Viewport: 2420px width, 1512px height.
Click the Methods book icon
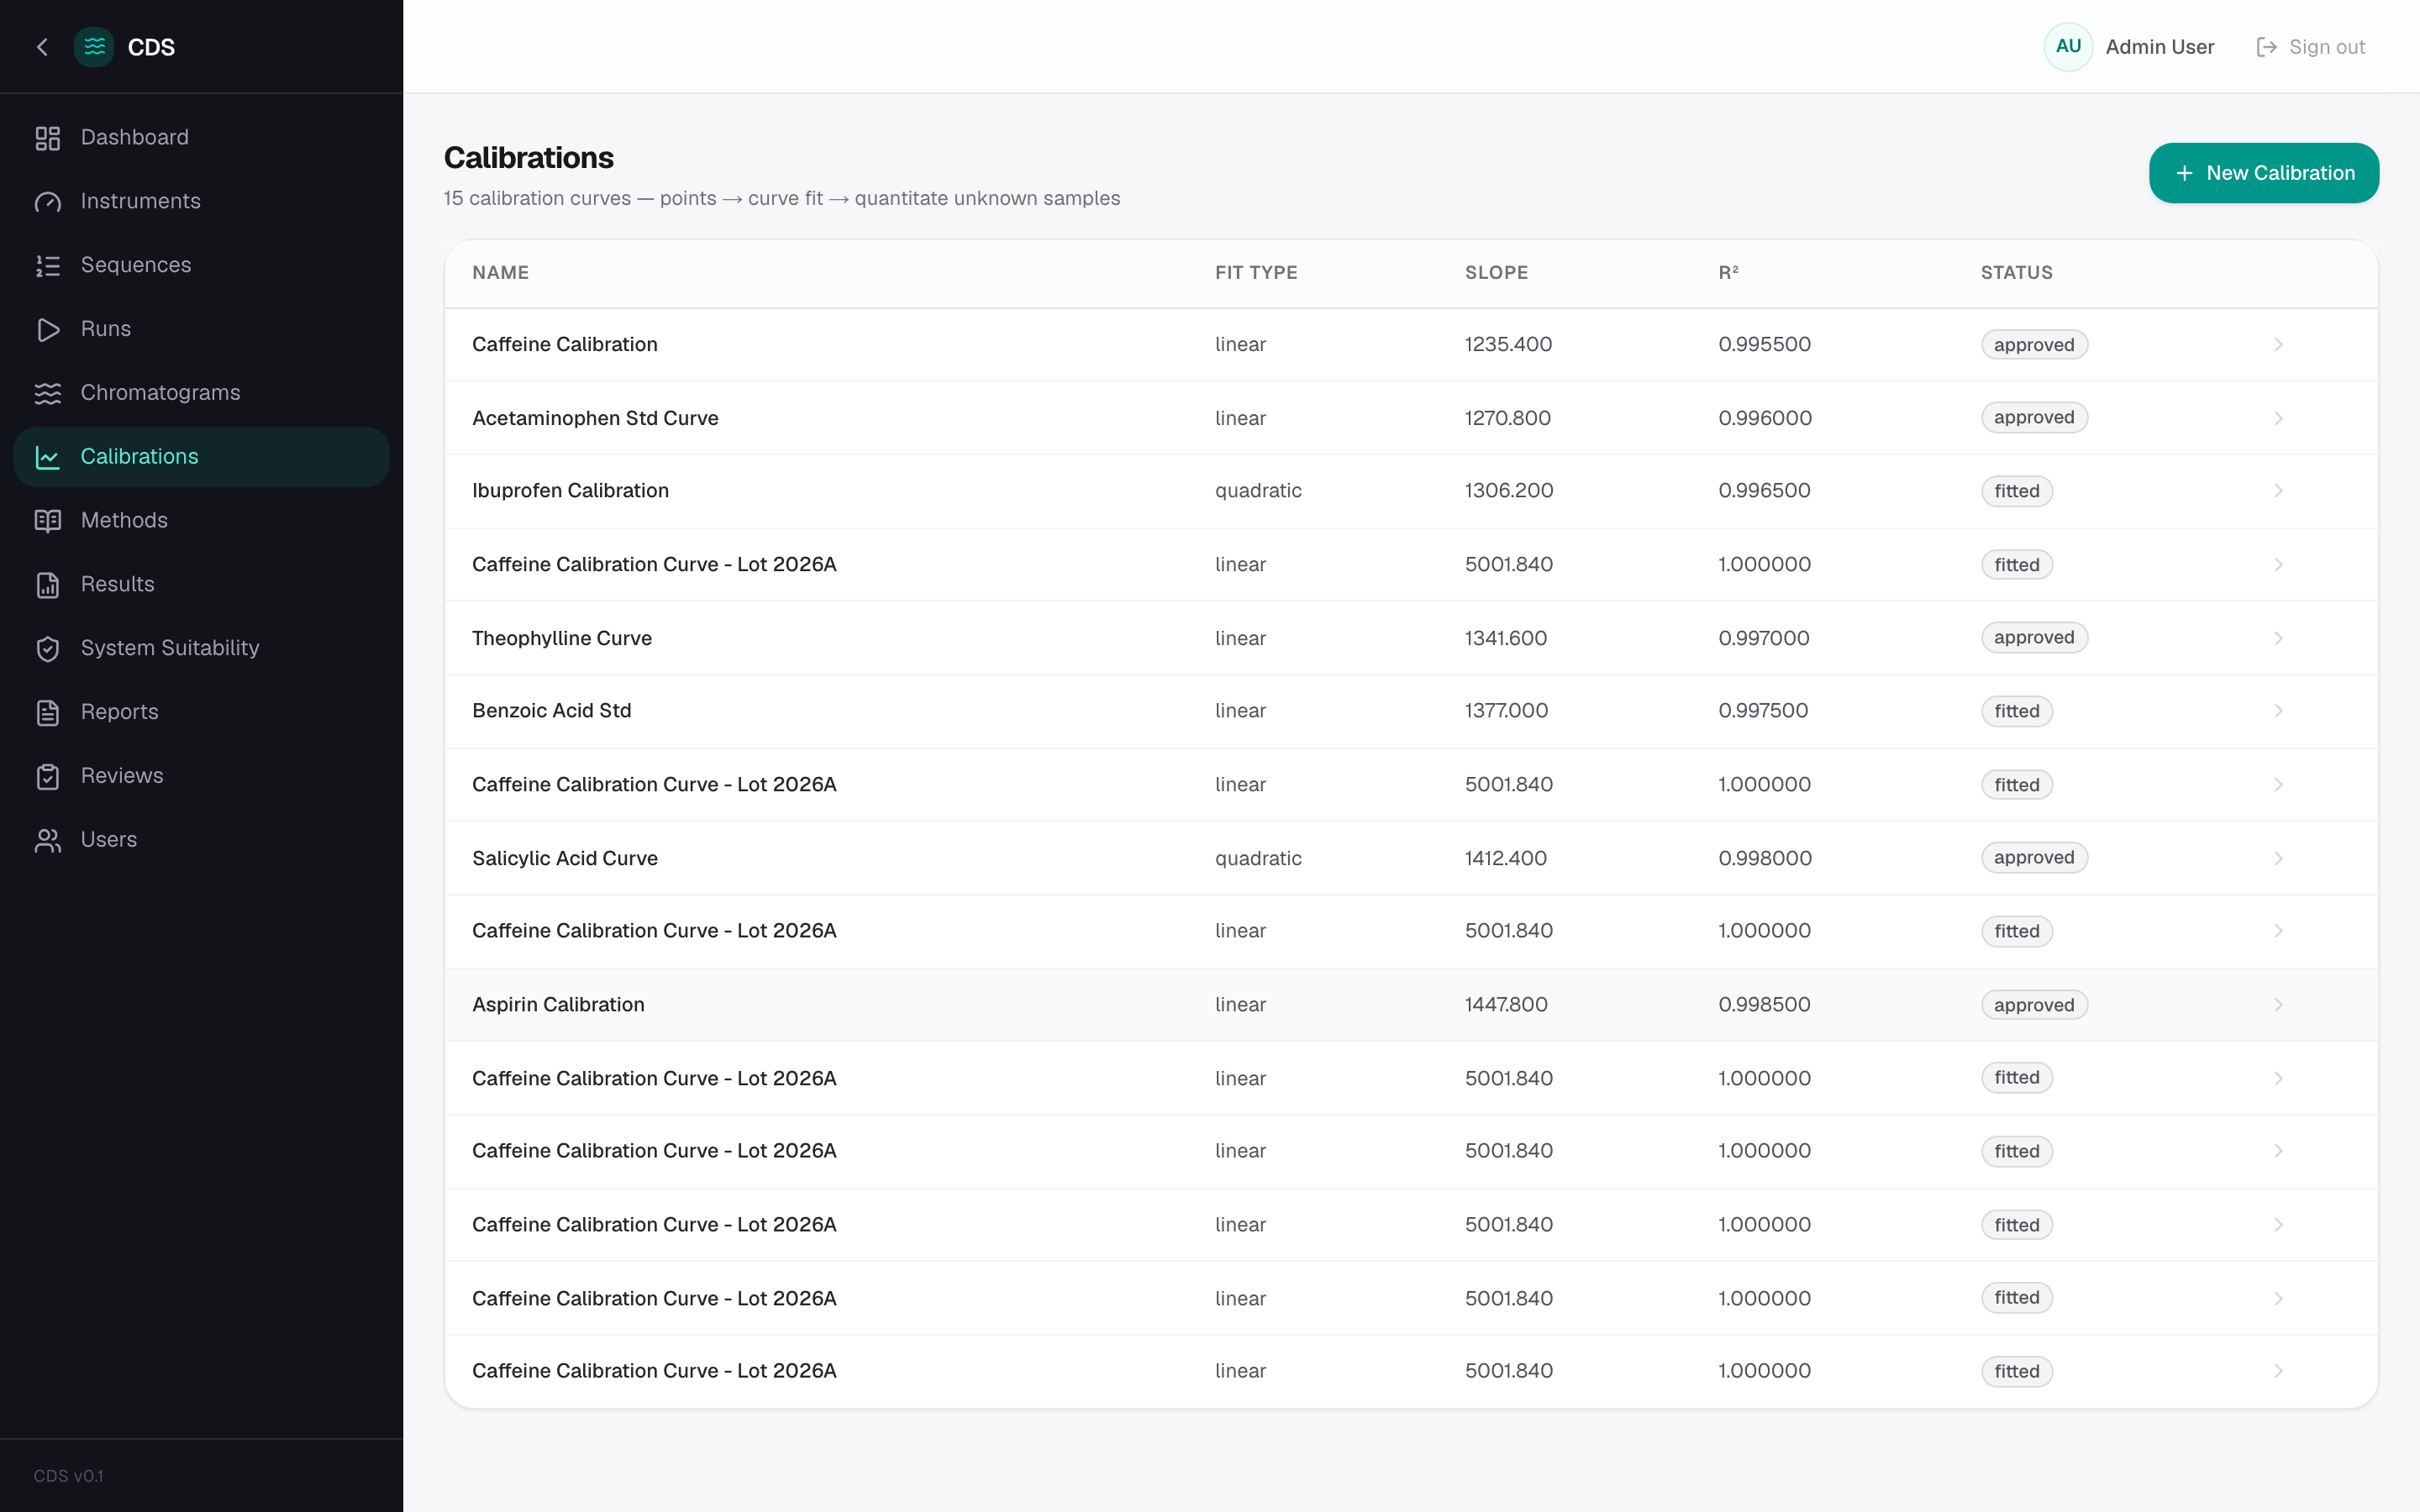pos(48,521)
